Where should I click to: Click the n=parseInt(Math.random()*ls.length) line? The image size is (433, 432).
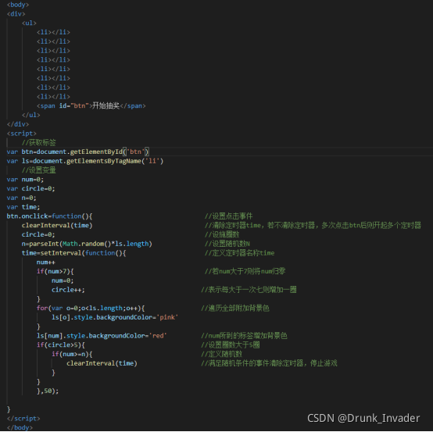87,244
